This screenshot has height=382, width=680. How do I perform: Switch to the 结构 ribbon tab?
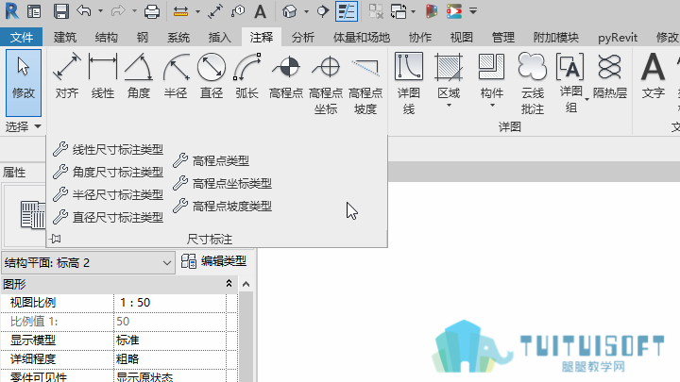click(106, 37)
